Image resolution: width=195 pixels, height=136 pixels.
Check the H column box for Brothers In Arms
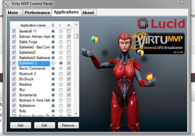point(69,100)
